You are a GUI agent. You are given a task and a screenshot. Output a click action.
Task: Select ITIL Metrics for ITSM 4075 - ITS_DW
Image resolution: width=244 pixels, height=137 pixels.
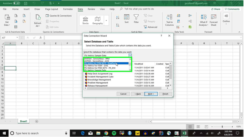click(x=100, y=68)
